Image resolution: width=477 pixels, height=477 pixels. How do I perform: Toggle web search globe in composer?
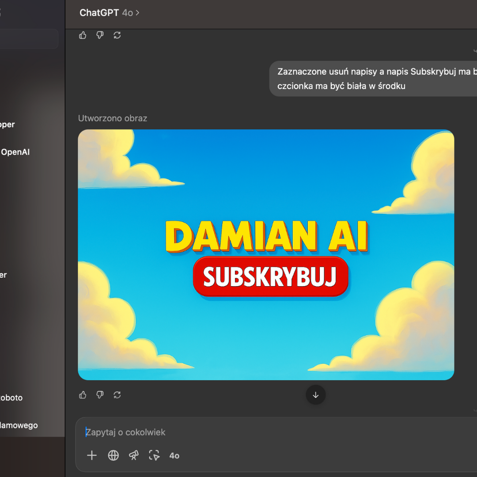click(x=114, y=455)
